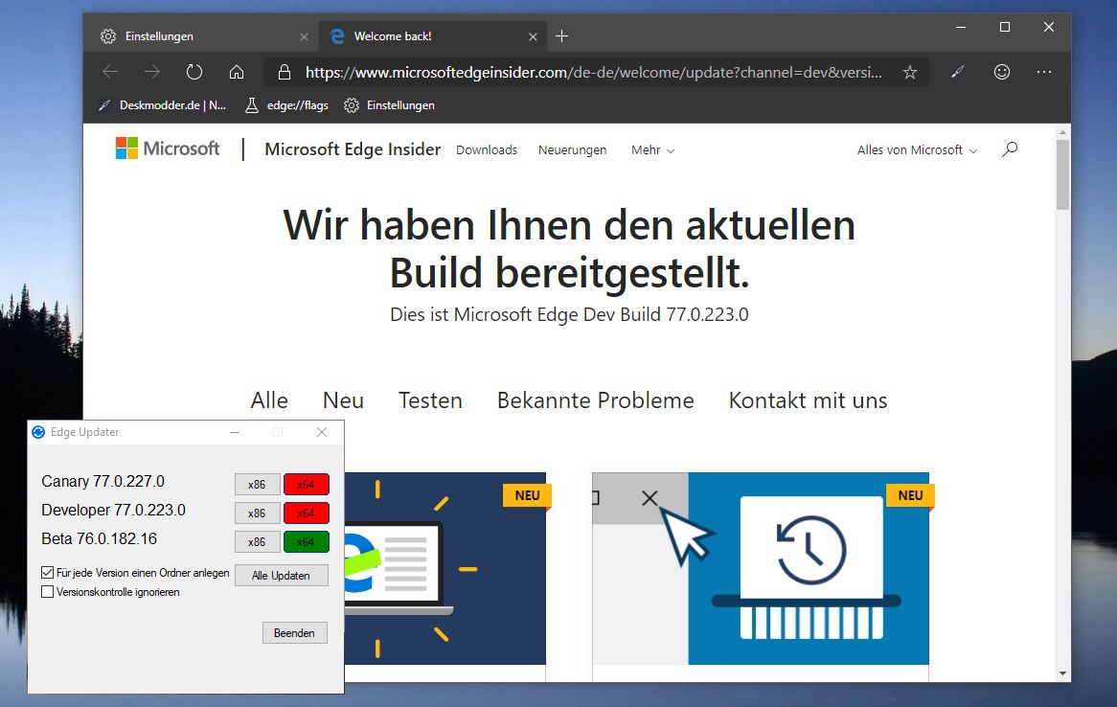Screen dimensions: 1117x707
Task: Reload the current page
Action: pos(194,72)
